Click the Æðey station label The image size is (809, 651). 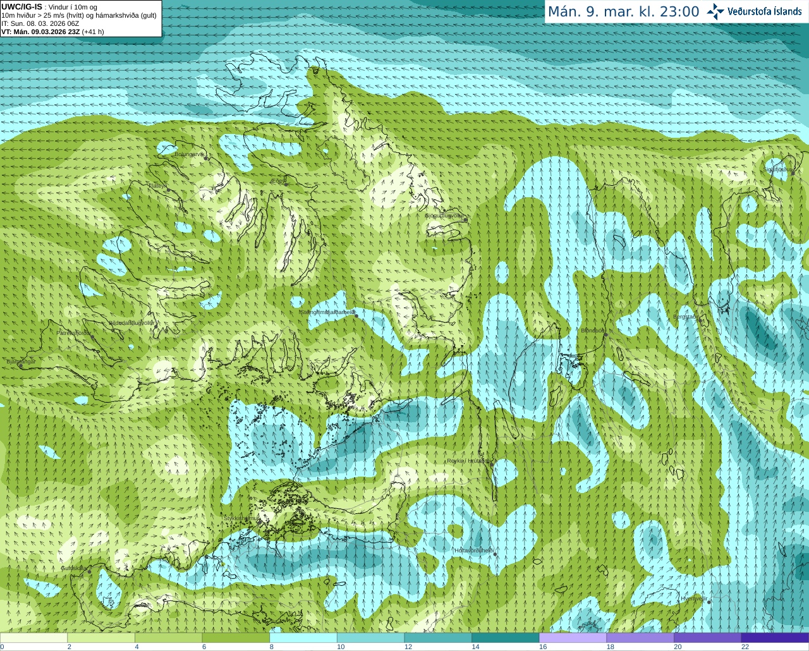point(277,181)
